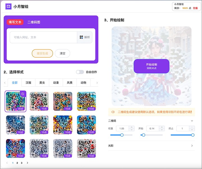The width and height of the screenshot is (202, 169).
Task: Select the 汉服 style category tab
Action: [x=28, y=83]
